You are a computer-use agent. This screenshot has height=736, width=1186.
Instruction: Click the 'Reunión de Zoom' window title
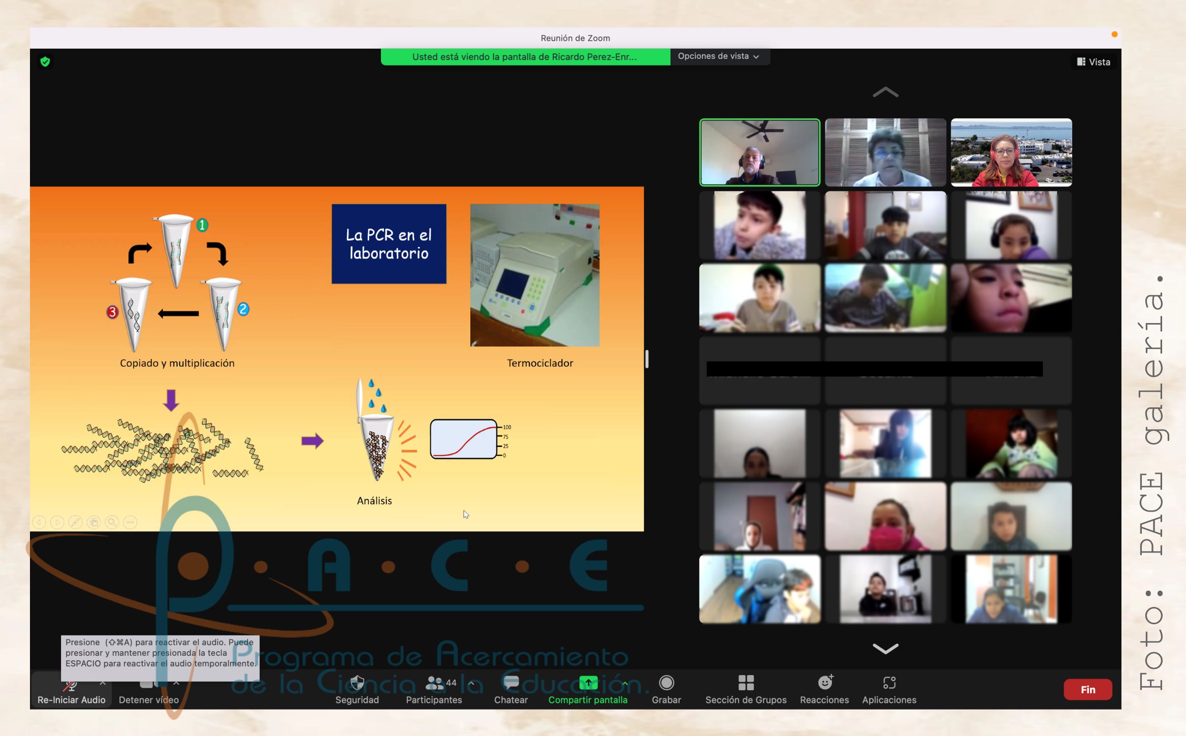pyautogui.click(x=575, y=38)
